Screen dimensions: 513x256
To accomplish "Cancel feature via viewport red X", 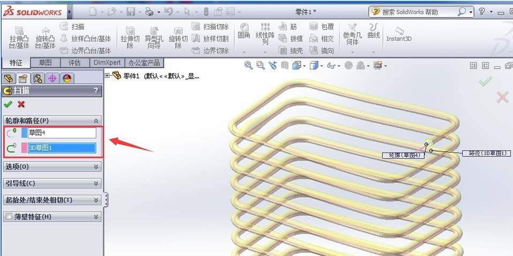I will click(x=502, y=97).
